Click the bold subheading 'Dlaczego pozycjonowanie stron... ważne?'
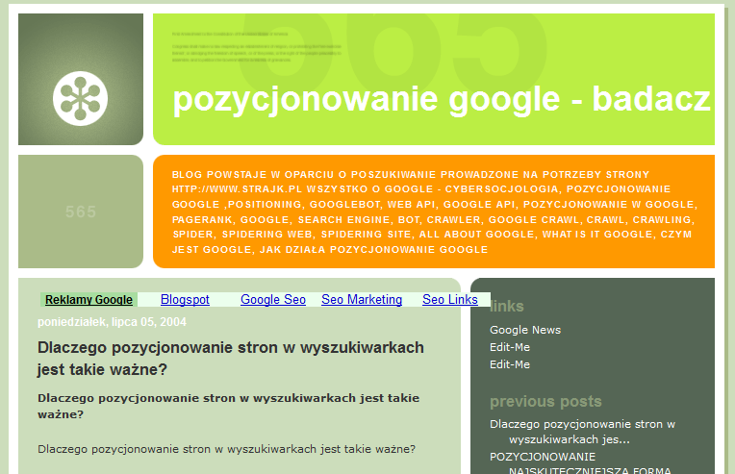735x474 pixels. [x=228, y=406]
